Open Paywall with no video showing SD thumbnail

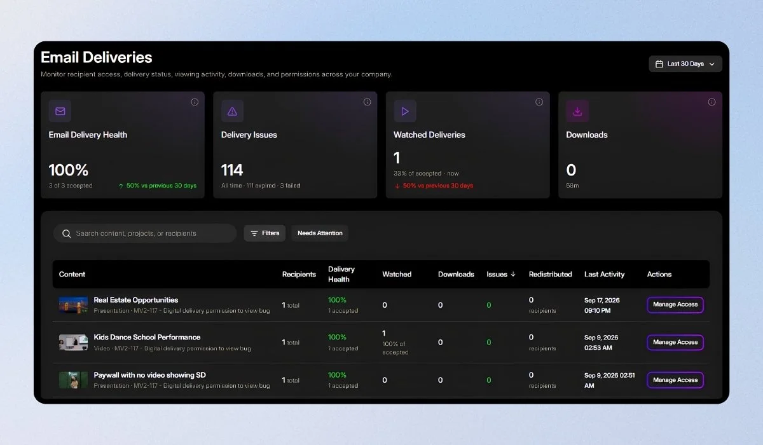click(74, 380)
